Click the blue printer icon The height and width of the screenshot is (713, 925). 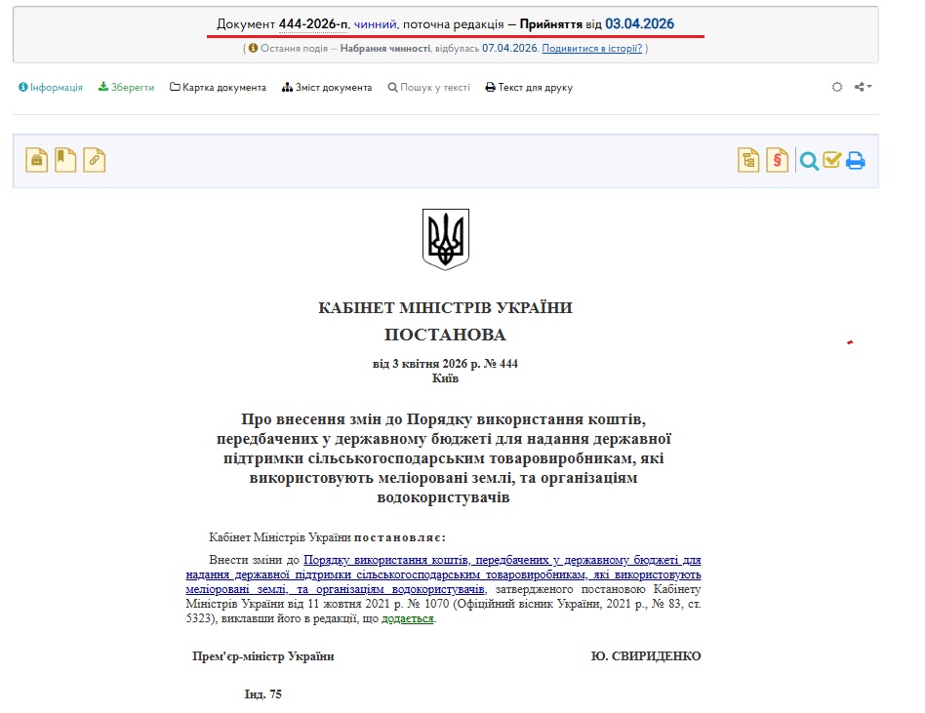coord(856,160)
